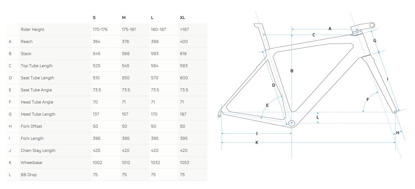This screenshot has height=189, width=415.
Task: Click the L letter in the table
Action: point(10,175)
